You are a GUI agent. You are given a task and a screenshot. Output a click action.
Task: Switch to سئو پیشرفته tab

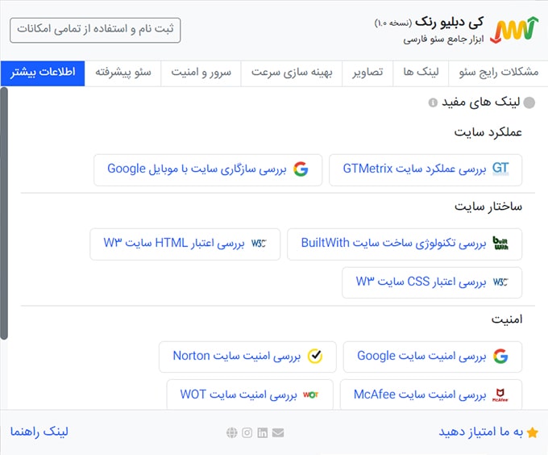[x=123, y=73]
